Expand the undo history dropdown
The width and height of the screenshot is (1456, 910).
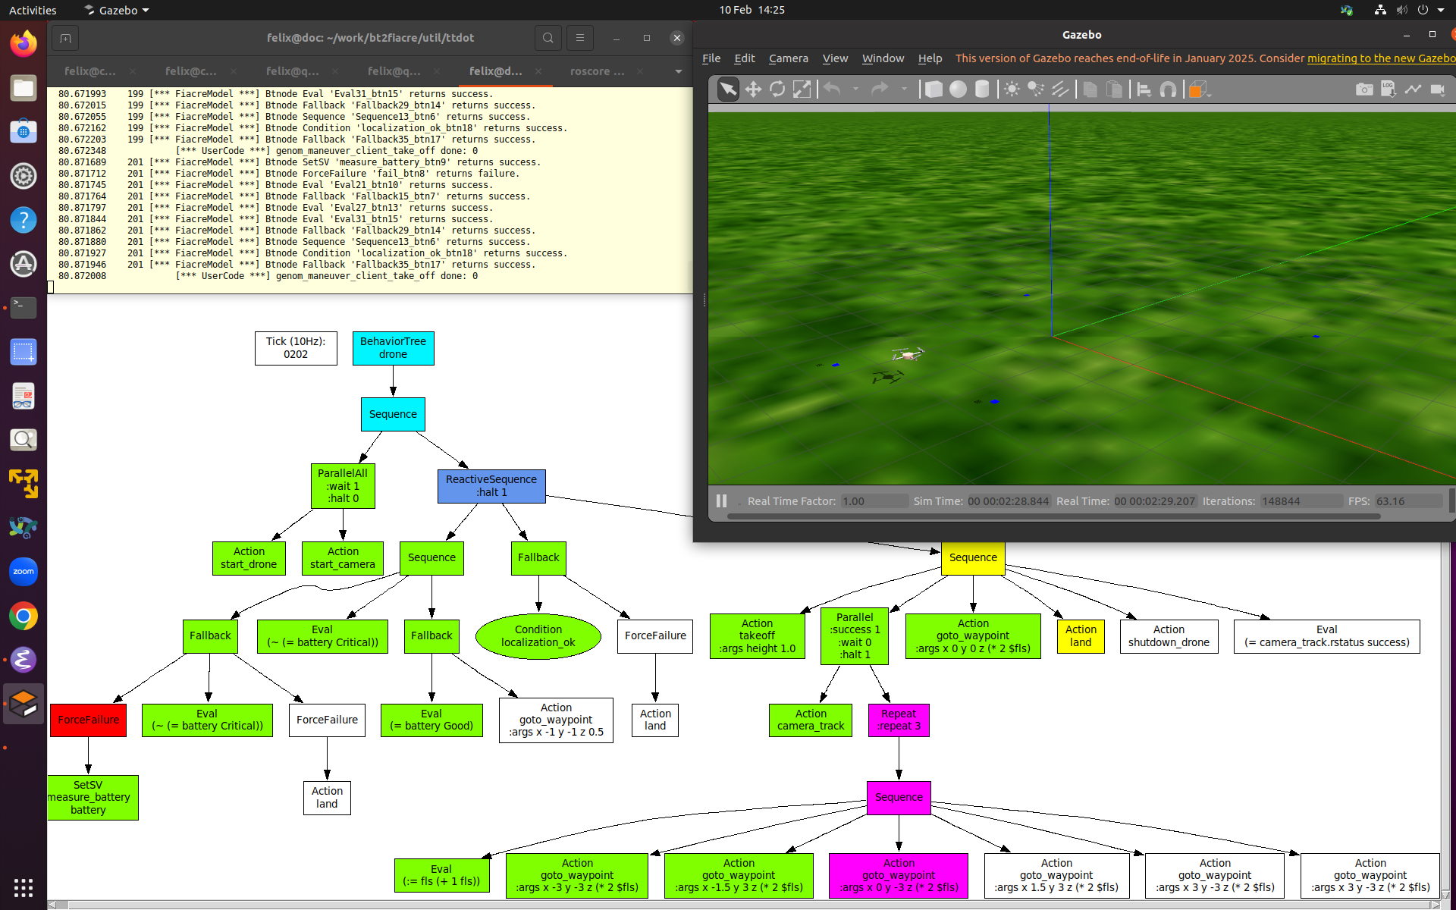[x=855, y=89]
